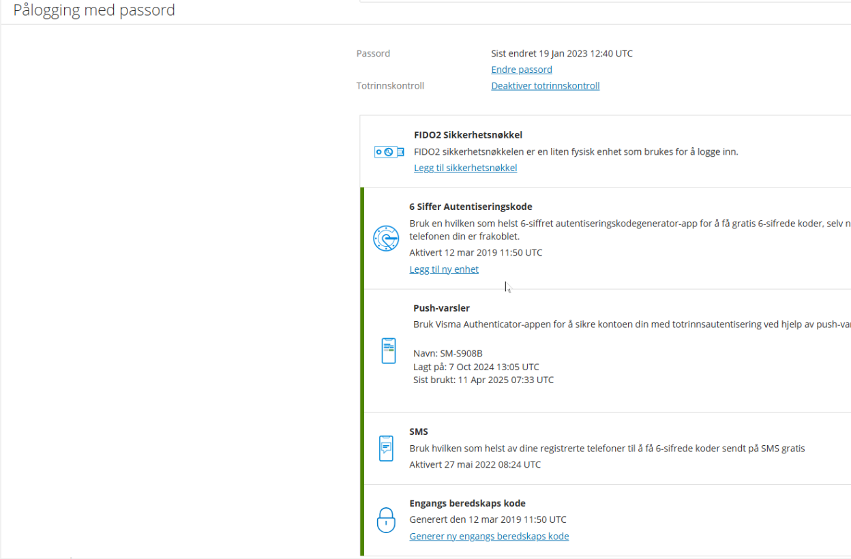Click the padlock icon for Engangs beredskaps kode
Screen dimensions: 851x559
386,519
